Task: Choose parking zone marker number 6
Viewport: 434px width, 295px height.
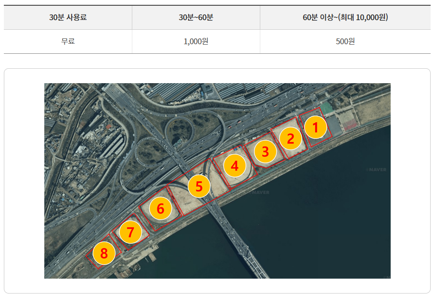Action: pyautogui.click(x=161, y=209)
